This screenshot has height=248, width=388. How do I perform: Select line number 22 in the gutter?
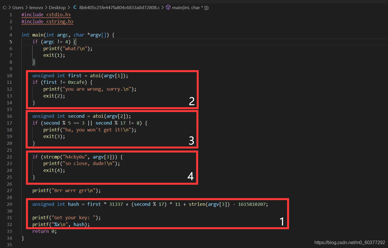[9, 157]
